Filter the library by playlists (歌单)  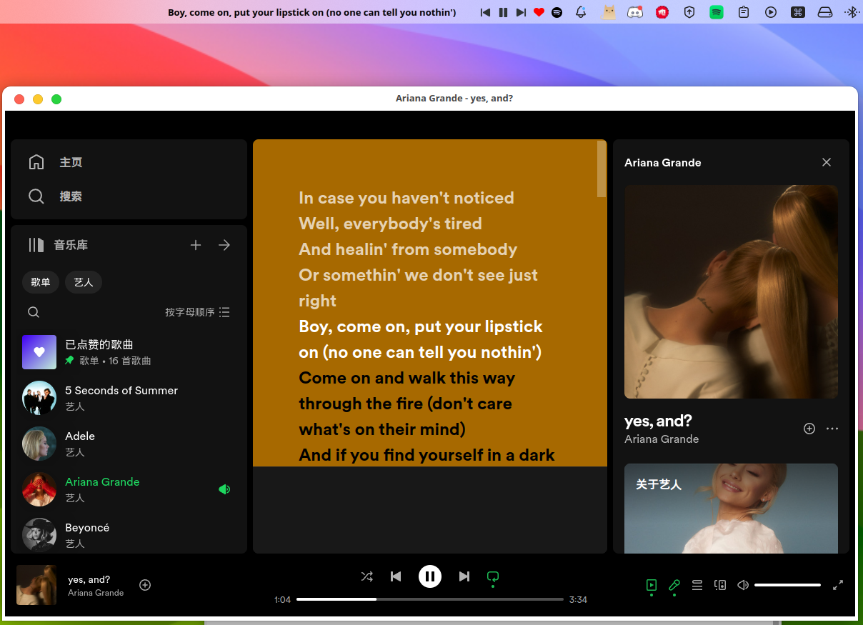41,282
